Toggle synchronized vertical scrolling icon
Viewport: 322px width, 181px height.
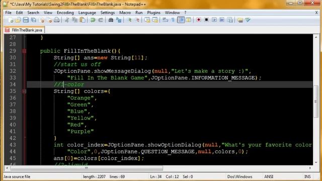[x=147, y=20]
